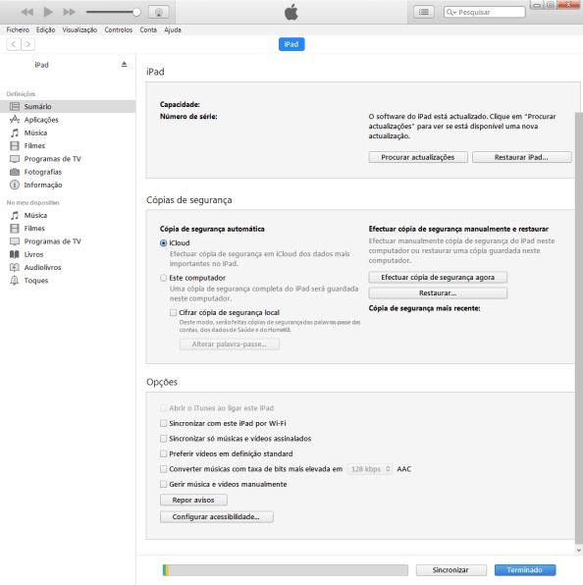Open the 128 kbps bitrate dropdown
Image resolution: width=583 pixels, height=585 pixels.
(369, 469)
